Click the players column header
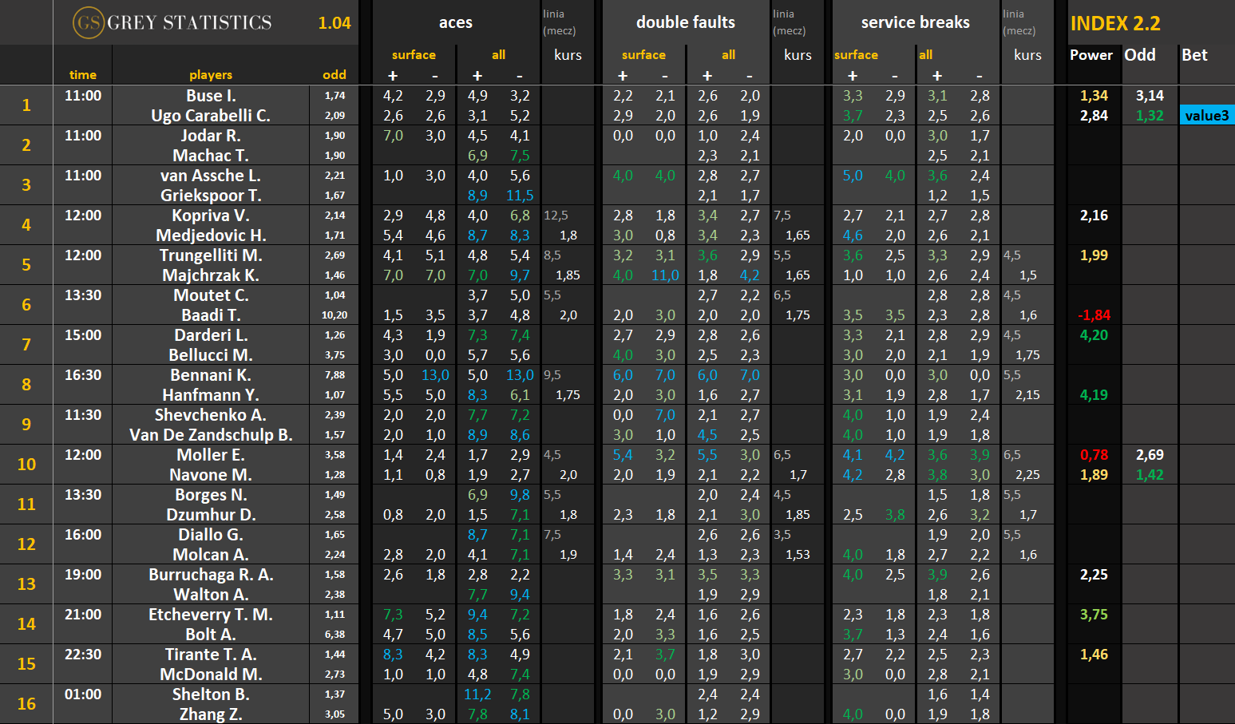 pos(211,75)
